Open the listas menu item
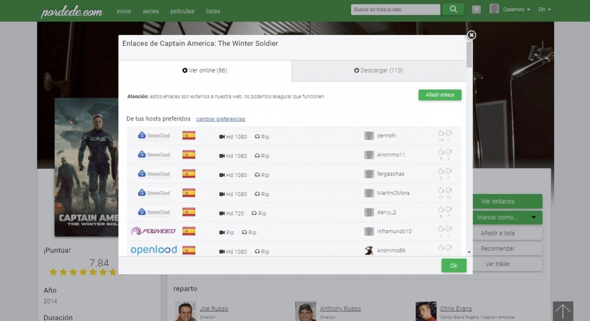Image resolution: width=590 pixels, height=321 pixels. 213,11
